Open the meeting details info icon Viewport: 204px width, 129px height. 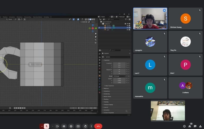click(184, 126)
